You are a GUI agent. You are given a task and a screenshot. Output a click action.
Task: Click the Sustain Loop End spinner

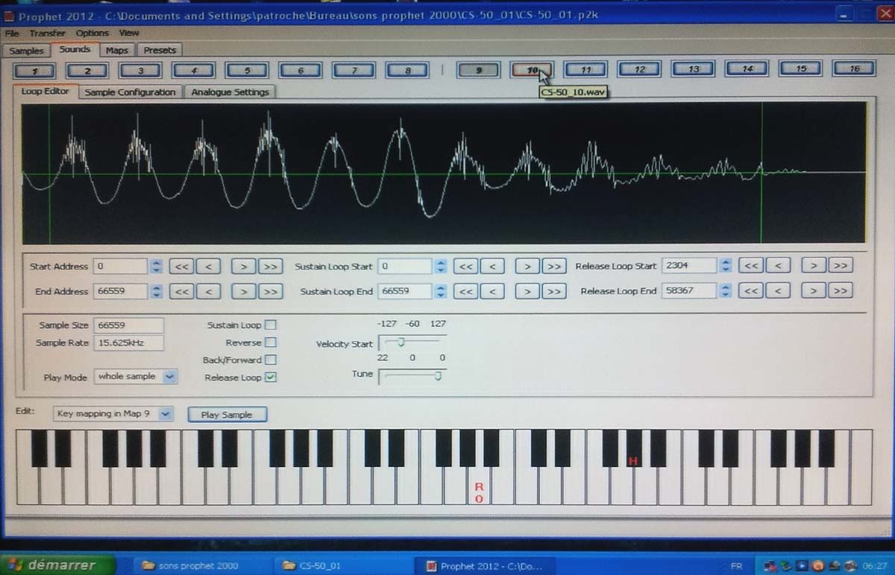pyautogui.click(x=441, y=291)
